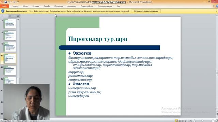Click the text спирохеталар. on the slide
Viewport: 218px width, 122px height.
[80, 80]
